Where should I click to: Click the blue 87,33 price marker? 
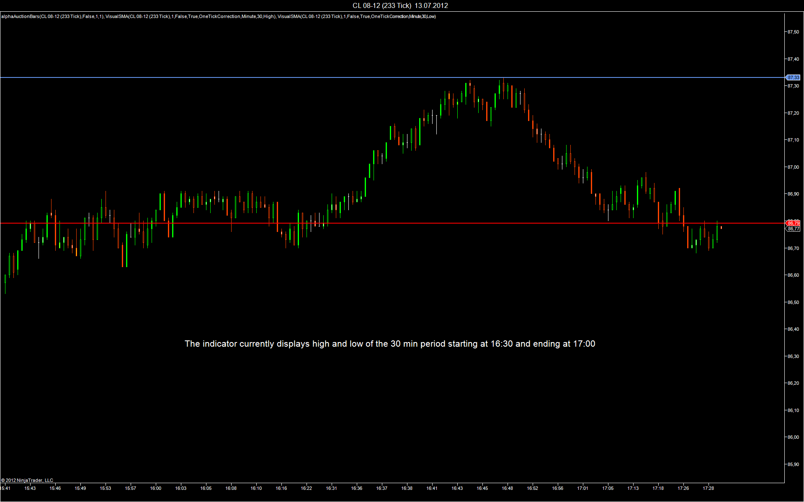[793, 77]
